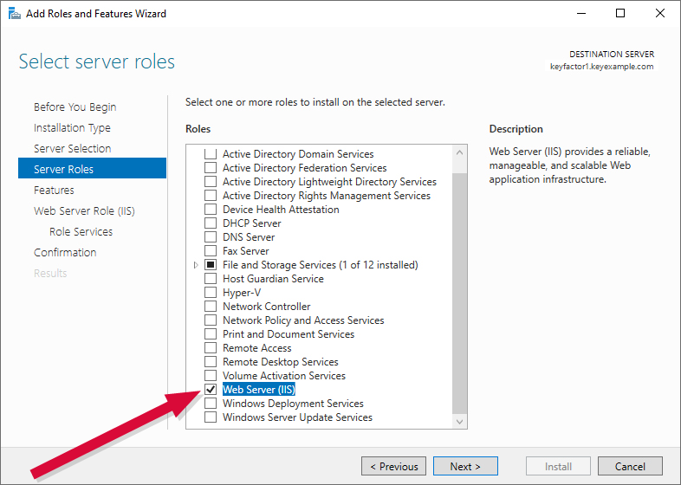This screenshot has width=681, height=485.
Task: Click the wizard icon in title bar
Action: (15, 14)
